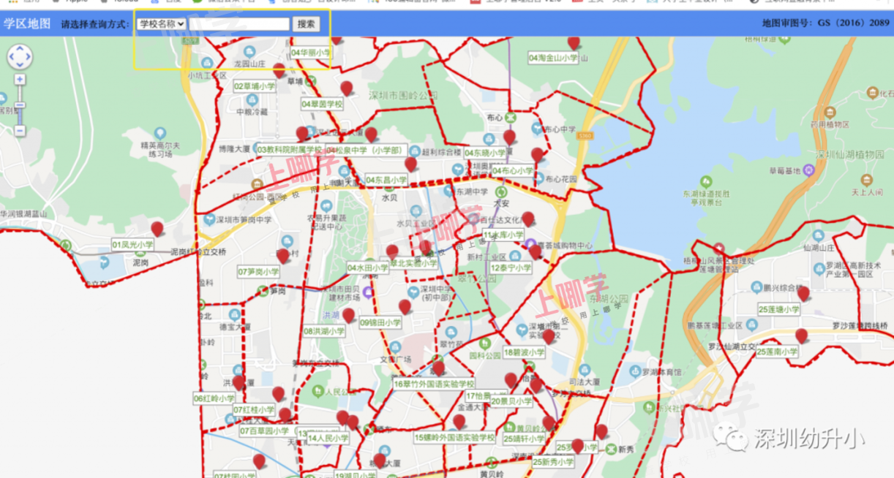
Task: Click the red pin above 25莲塘小学
Action: tap(803, 293)
